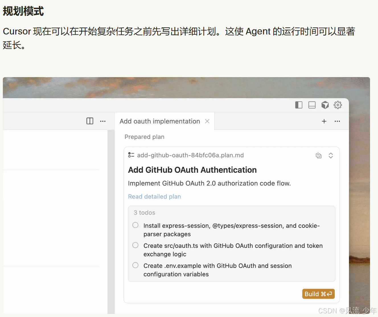Click the split editor icon
Screen dimensions: 378x317
coord(90,121)
